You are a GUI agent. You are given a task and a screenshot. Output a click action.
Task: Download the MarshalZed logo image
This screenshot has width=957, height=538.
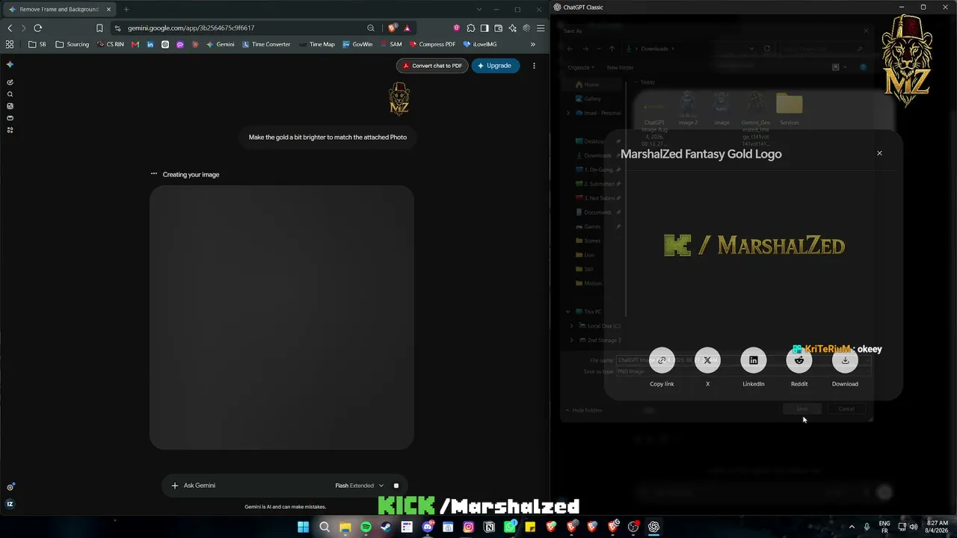click(x=845, y=360)
